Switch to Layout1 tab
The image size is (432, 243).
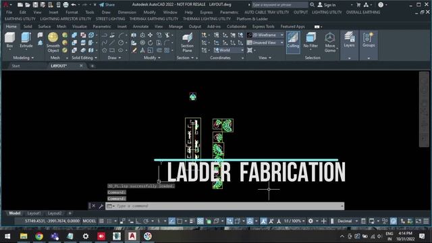(34, 213)
